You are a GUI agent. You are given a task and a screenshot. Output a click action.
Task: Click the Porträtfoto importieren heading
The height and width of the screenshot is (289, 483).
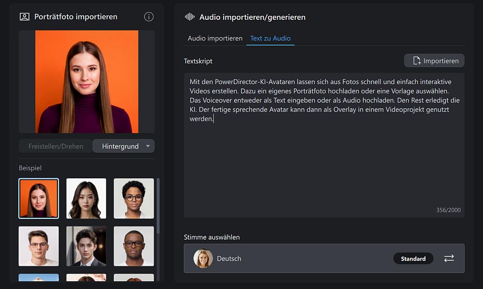[76, 16]
